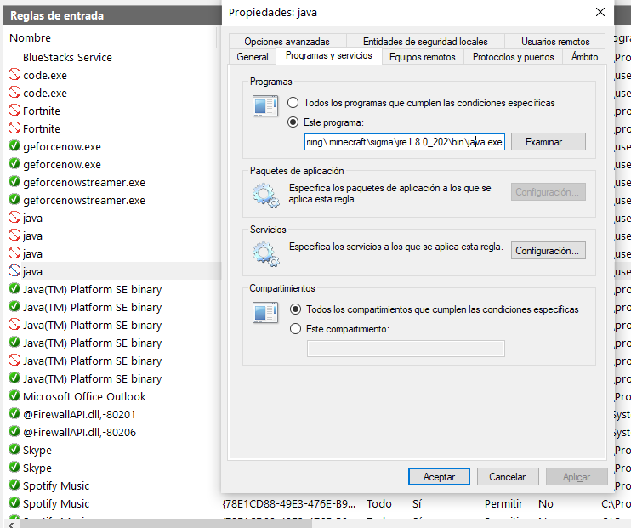The width and height of the screenshot is (631, 528).
Task: Choose the 'Este programa:' radio button
Action: (x=294, y=122)
